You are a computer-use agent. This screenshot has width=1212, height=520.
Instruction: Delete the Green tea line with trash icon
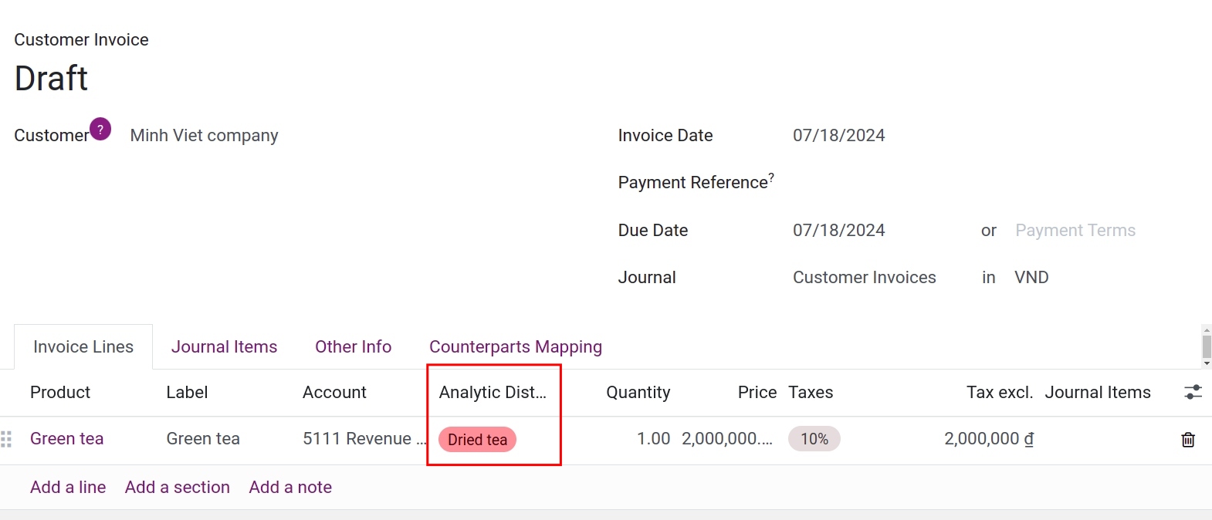pyautogui.click(x=1187, y=440)
